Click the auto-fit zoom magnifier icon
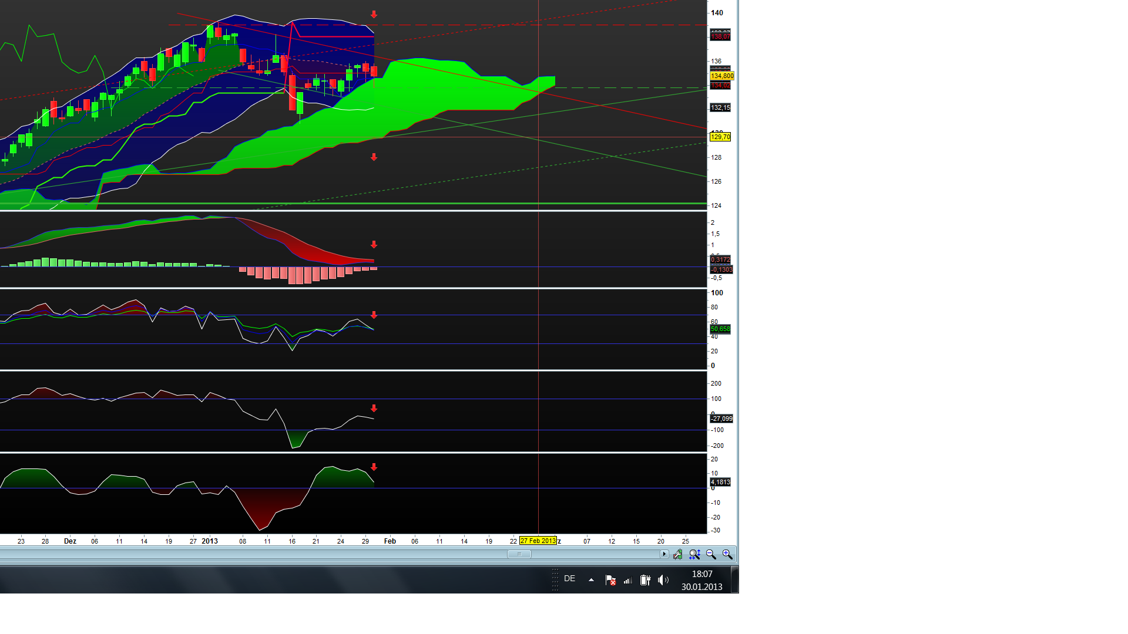The width and height of the screenshot is (1128, 634). point(694,554)
